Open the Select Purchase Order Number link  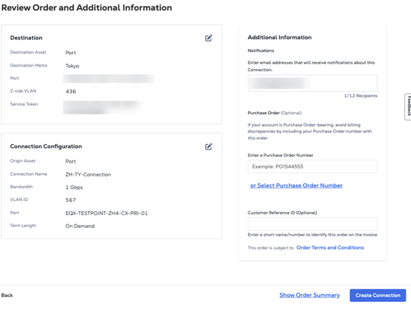point(296,186)
